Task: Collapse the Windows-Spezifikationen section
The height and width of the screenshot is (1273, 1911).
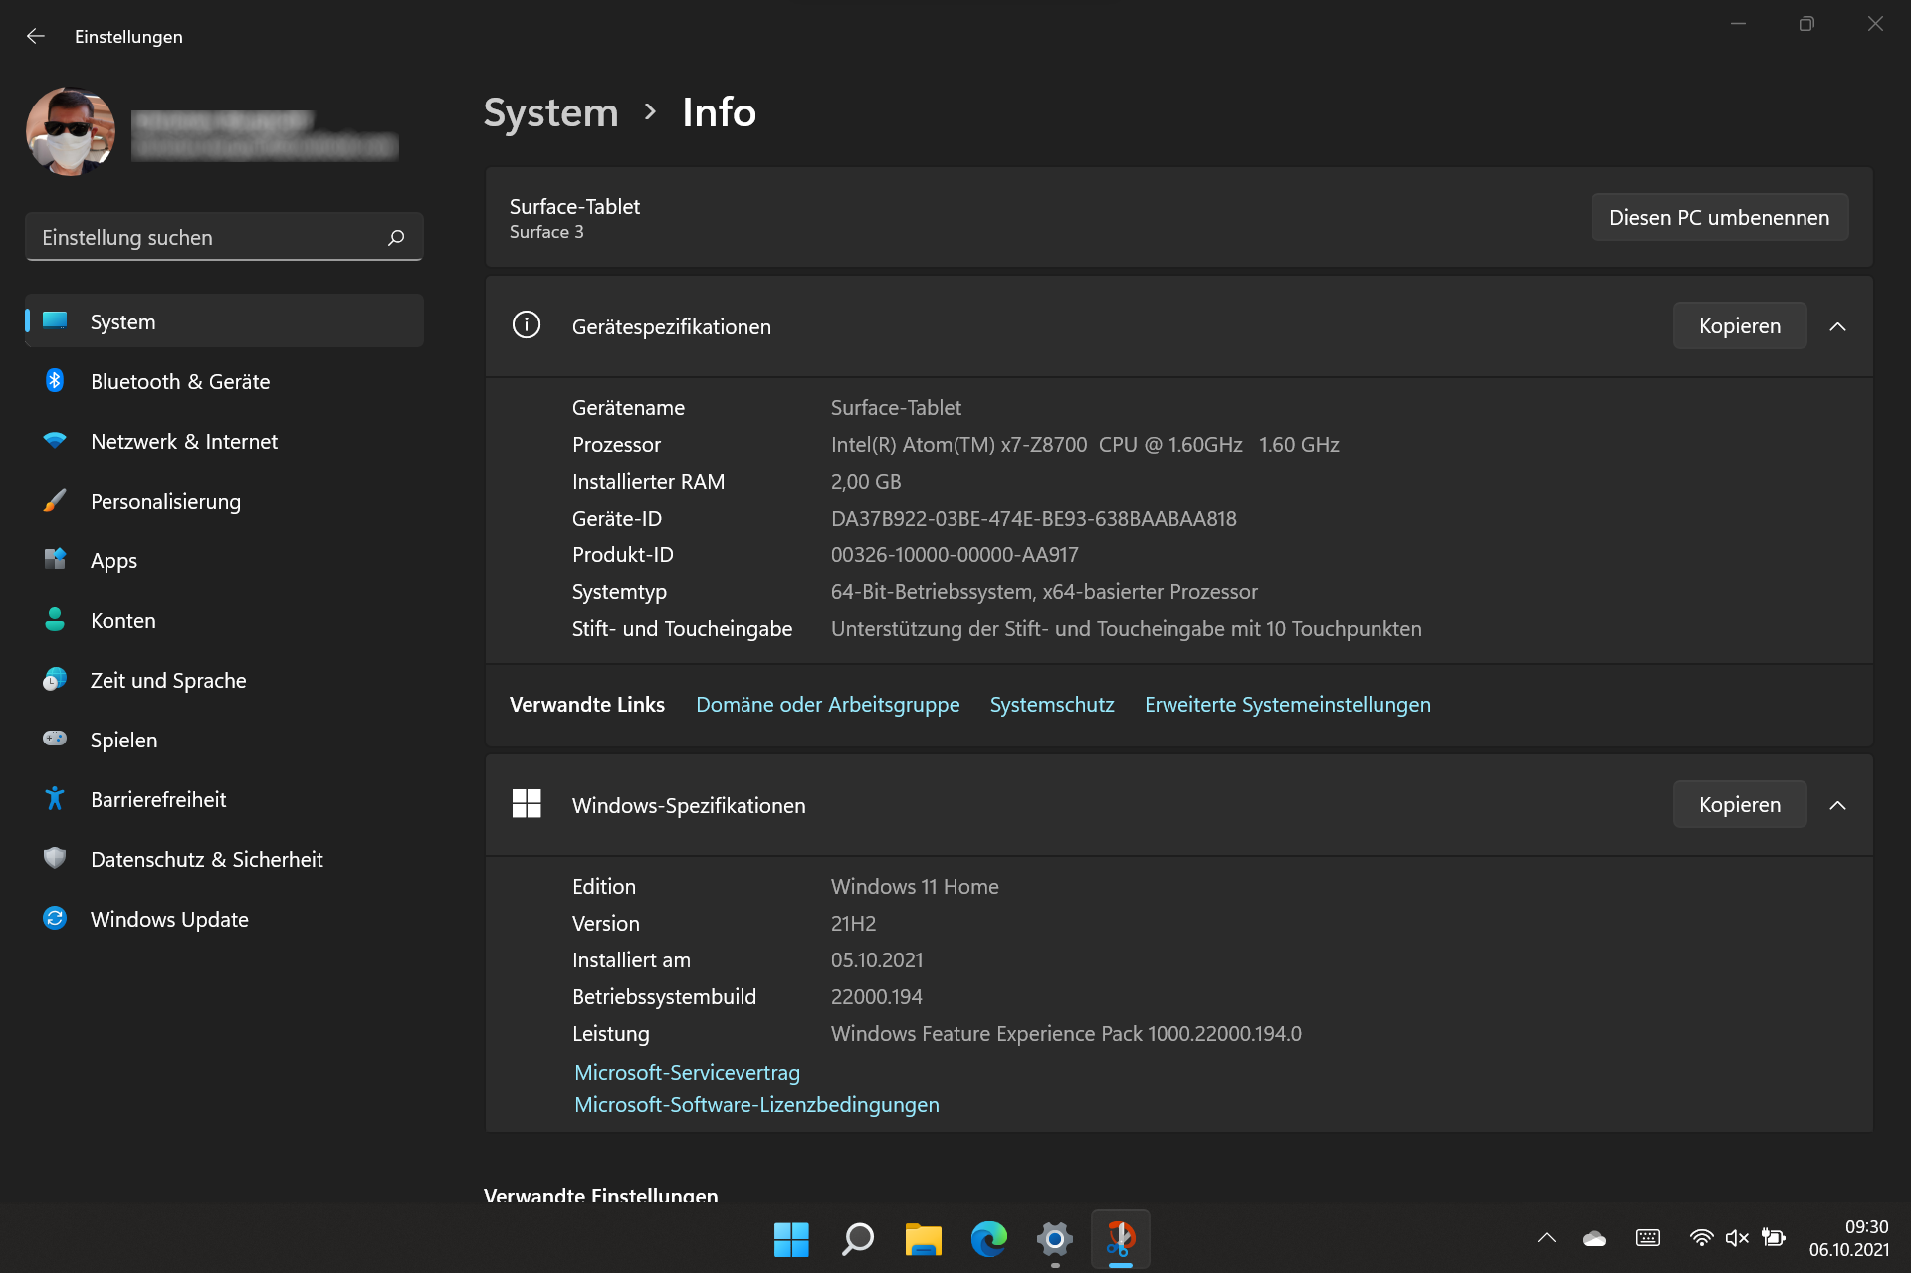Action: pyautogui.click(x=1838, y=805)
